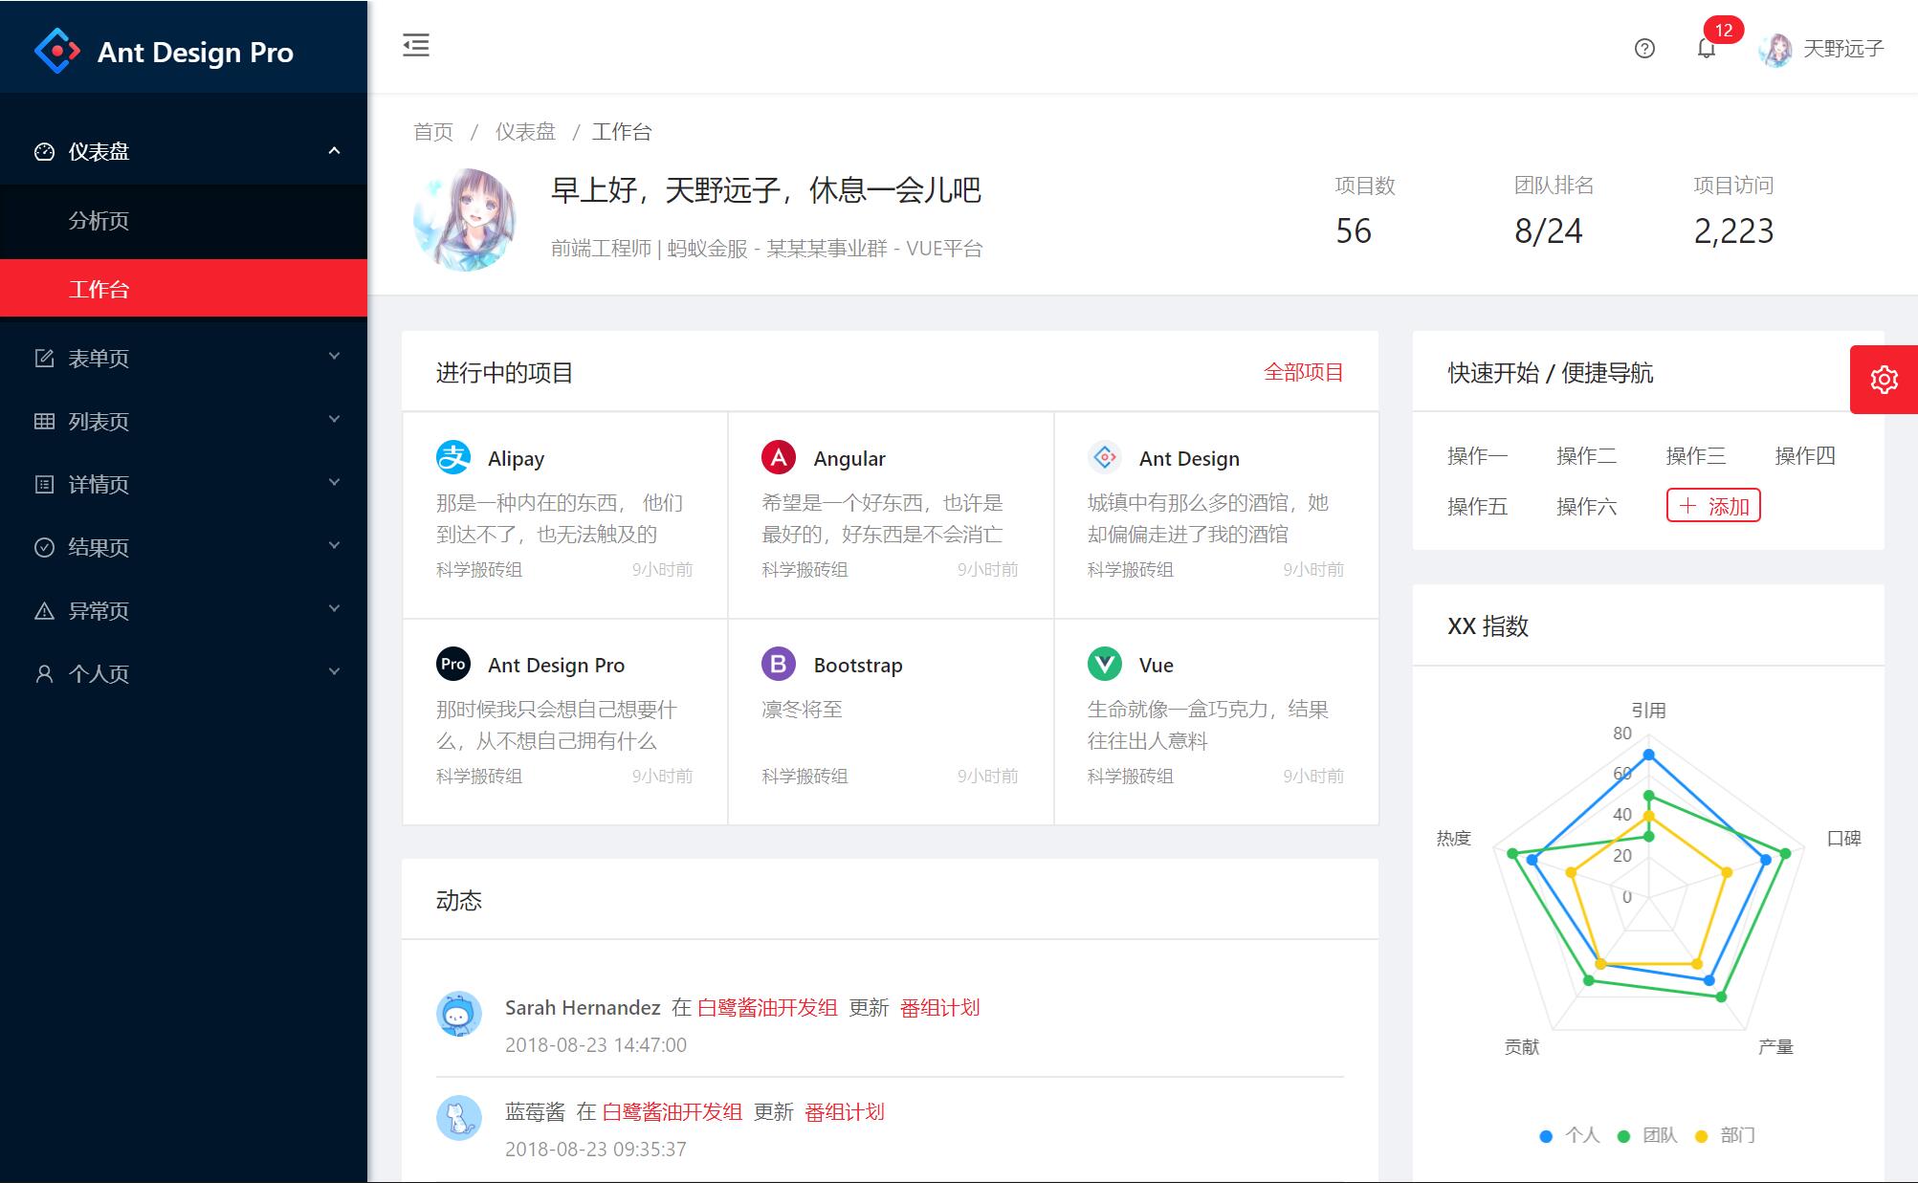Toggle the 部门 radar legend item

(x=1725, y=1135)
